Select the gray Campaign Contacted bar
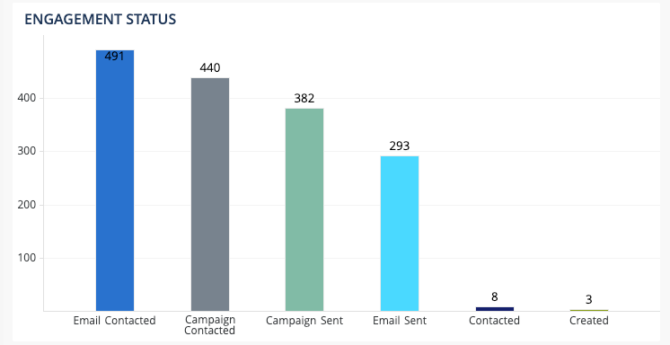 (x=210, y=194)
